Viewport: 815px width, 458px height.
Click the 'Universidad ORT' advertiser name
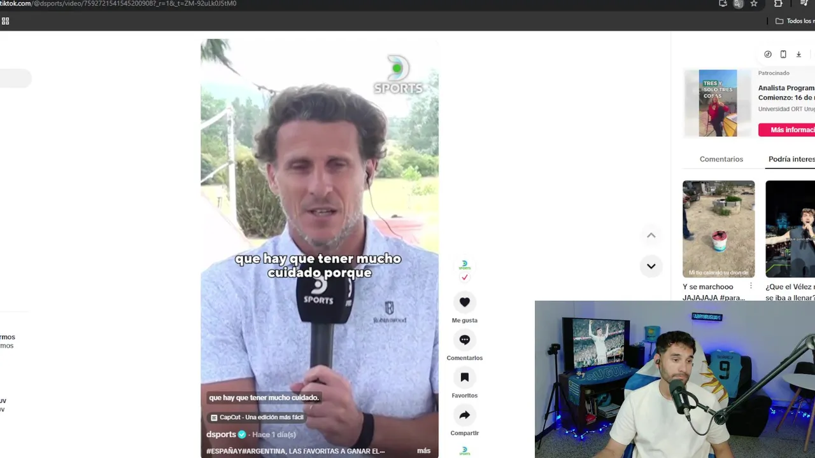(x=786, y=109)
